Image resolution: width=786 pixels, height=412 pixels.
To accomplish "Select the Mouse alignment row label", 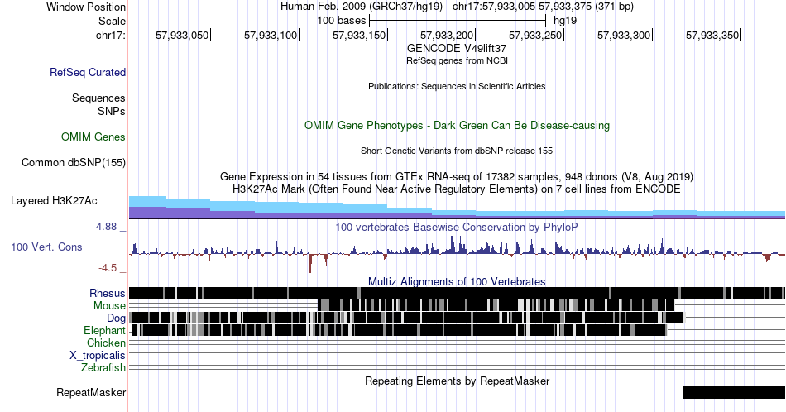I will [109, 306].
